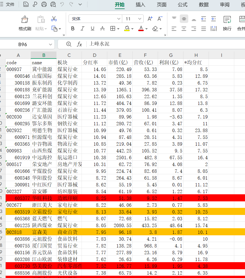This screenshot has width=245, height=278.
Task: Click the Save icon in the quick toolbar
Action: pos(26,4)
